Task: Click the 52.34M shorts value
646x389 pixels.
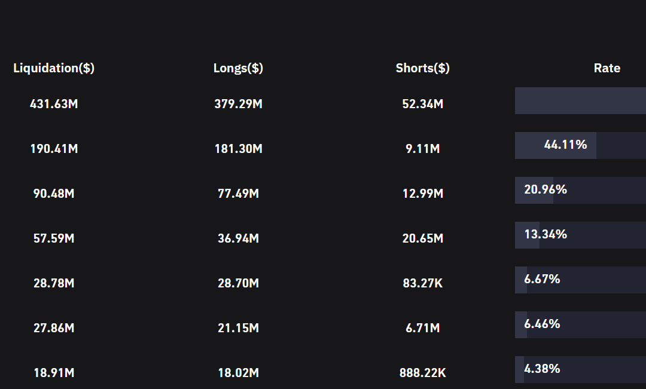Action: 423,104
